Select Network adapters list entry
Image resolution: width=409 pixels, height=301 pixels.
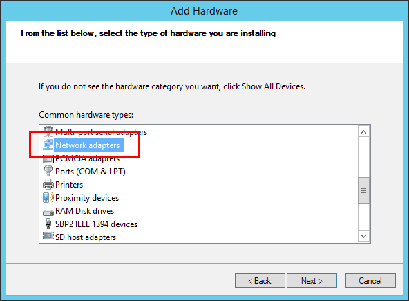point(88,145)
